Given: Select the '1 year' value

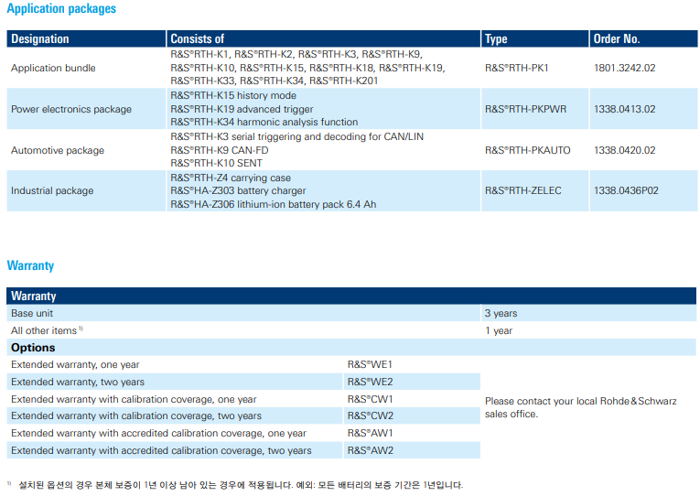Looking at the screenshot, I should [499, 330].
